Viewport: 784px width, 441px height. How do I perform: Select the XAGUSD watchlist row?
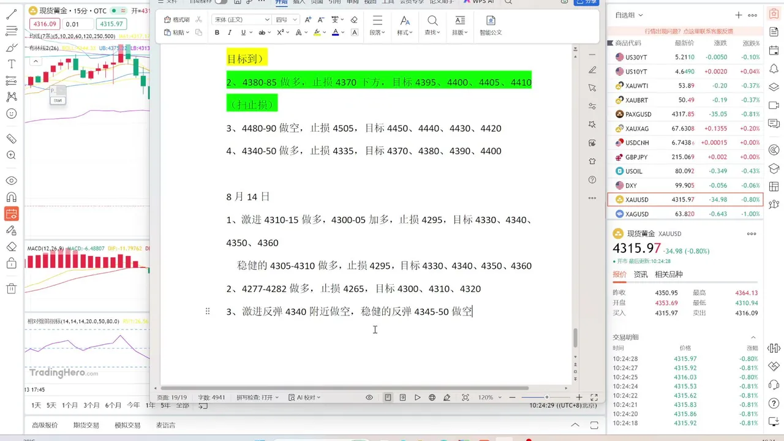pos(684,214)
